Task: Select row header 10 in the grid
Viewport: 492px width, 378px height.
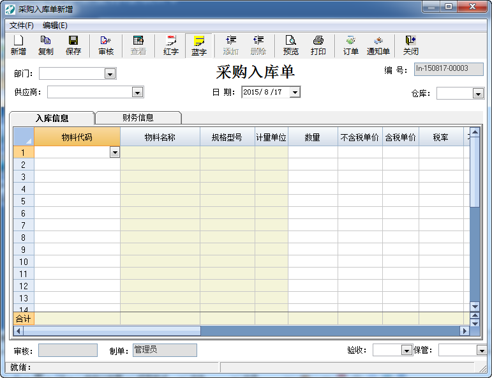Action: coord(24,262)
